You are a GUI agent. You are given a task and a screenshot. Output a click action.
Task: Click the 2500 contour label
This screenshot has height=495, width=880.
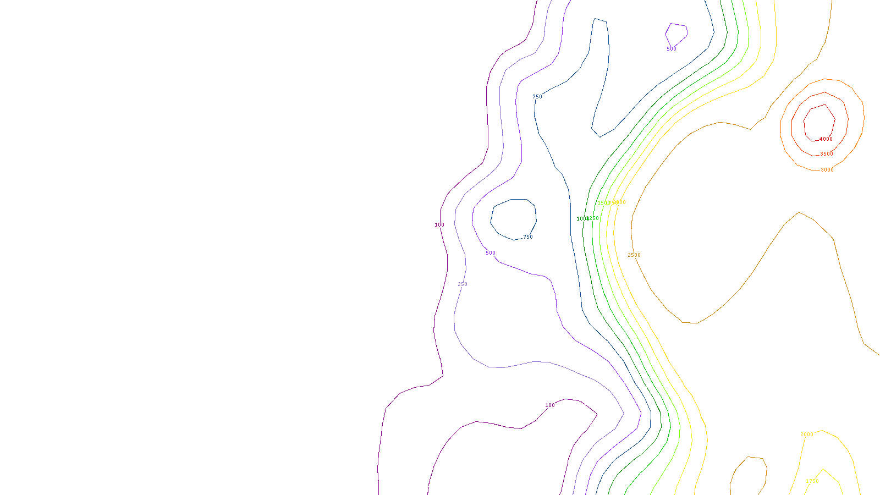tap(634, 255)
